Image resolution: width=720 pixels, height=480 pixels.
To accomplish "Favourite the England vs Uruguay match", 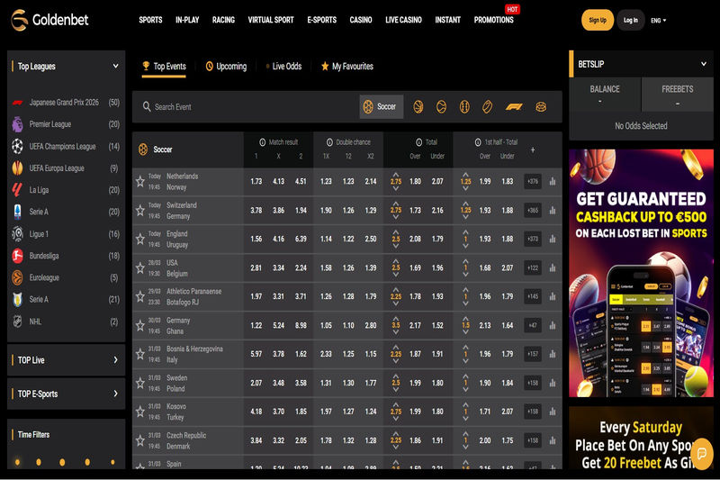I will click(x=140, y=239).
